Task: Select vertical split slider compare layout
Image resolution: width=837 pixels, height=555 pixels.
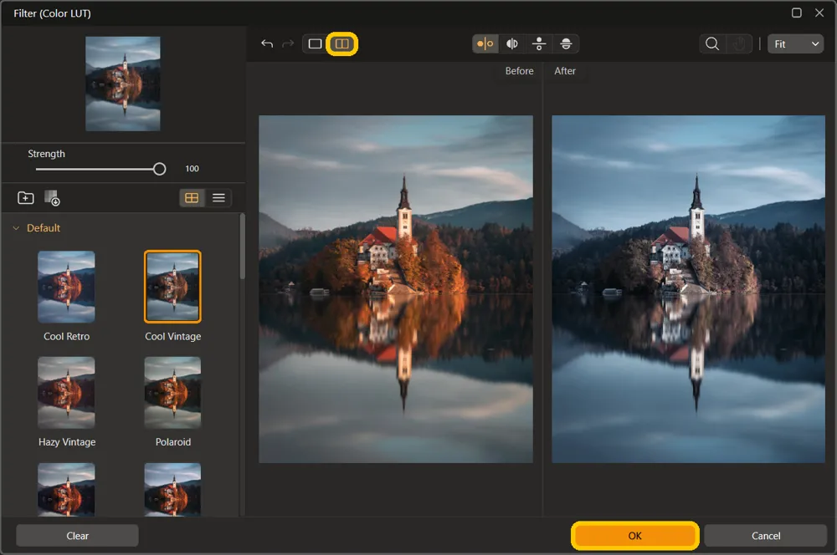Action: point(512,43)
